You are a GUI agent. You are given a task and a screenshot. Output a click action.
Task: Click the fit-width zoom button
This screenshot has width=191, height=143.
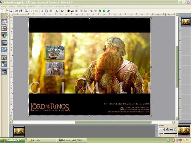pos(171,129)
